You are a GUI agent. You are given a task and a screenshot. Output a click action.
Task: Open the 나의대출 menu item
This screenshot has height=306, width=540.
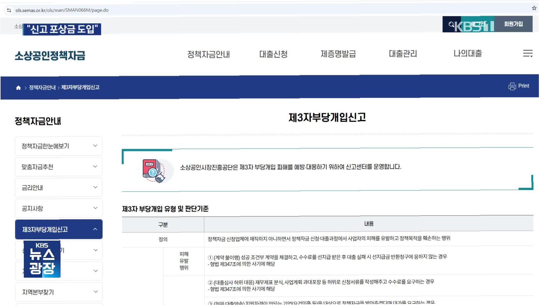point(467,53)
